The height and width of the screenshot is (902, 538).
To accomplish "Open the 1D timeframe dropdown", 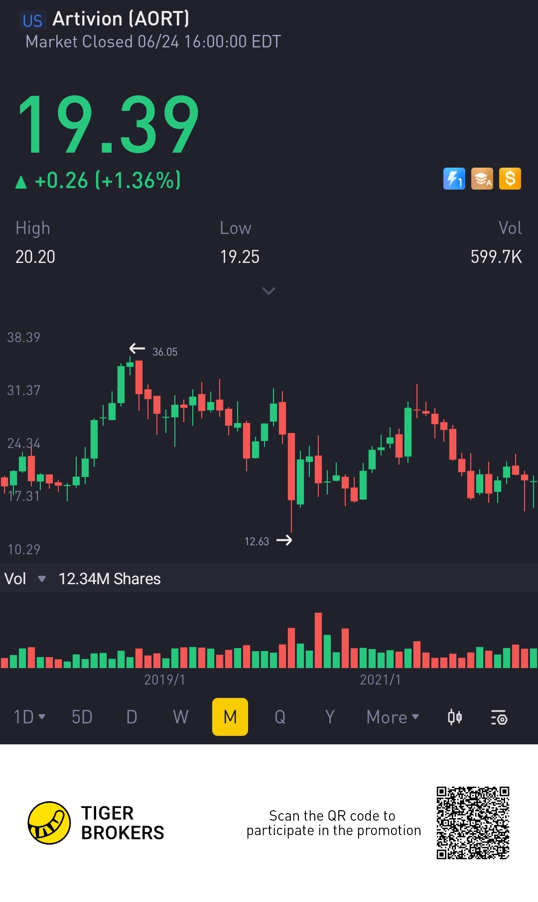I will click(29, 717).
